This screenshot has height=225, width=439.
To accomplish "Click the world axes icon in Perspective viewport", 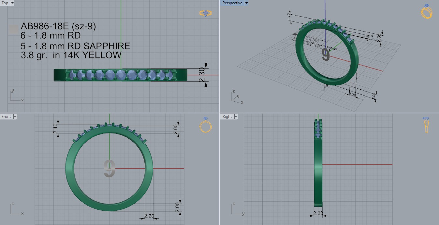I will tap(237, 97).
